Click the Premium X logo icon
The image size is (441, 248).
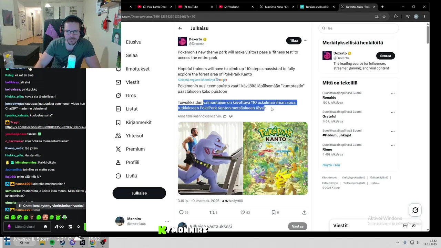pos(118,149)
